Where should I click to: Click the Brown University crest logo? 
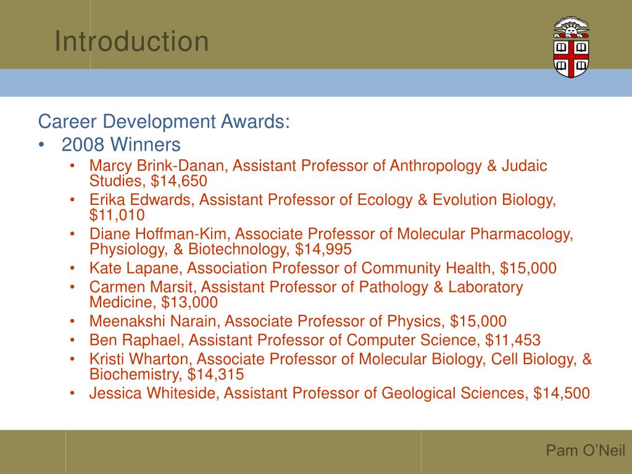pyautogui.click(x=571, y=47)
